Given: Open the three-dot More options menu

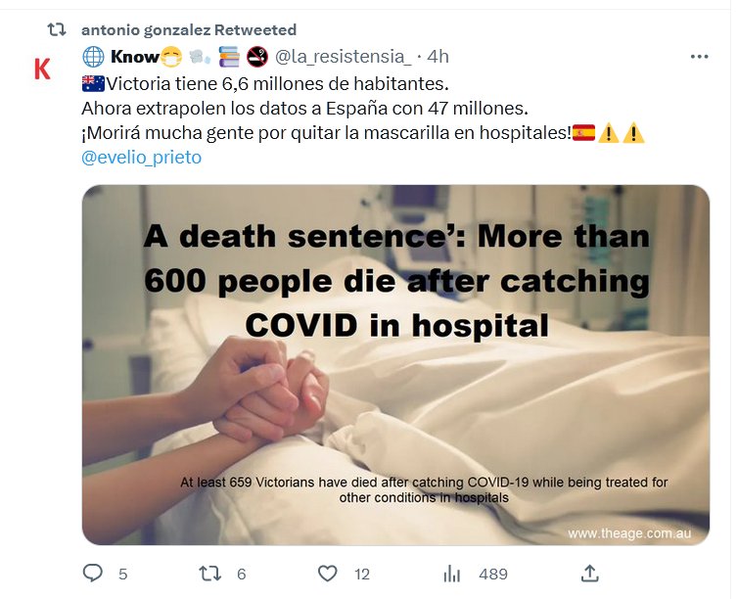Looking at the screenshot, I should pyautogui.click(x=699, y=56).
